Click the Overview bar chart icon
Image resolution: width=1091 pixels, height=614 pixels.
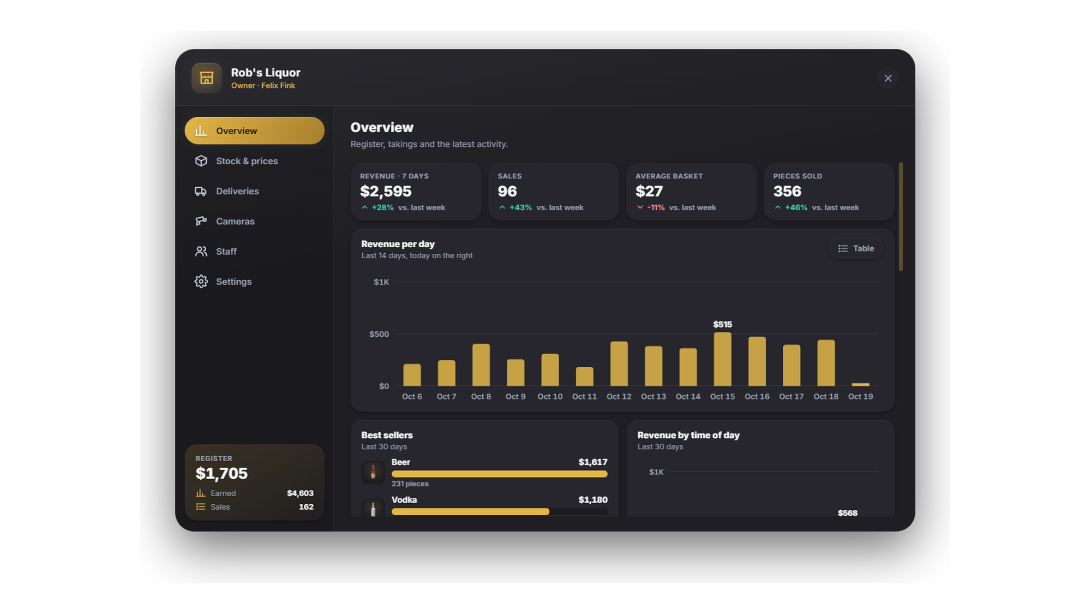tap(201, 130)
